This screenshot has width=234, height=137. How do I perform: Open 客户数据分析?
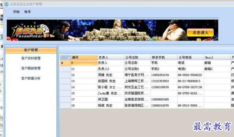pos(31,78)
